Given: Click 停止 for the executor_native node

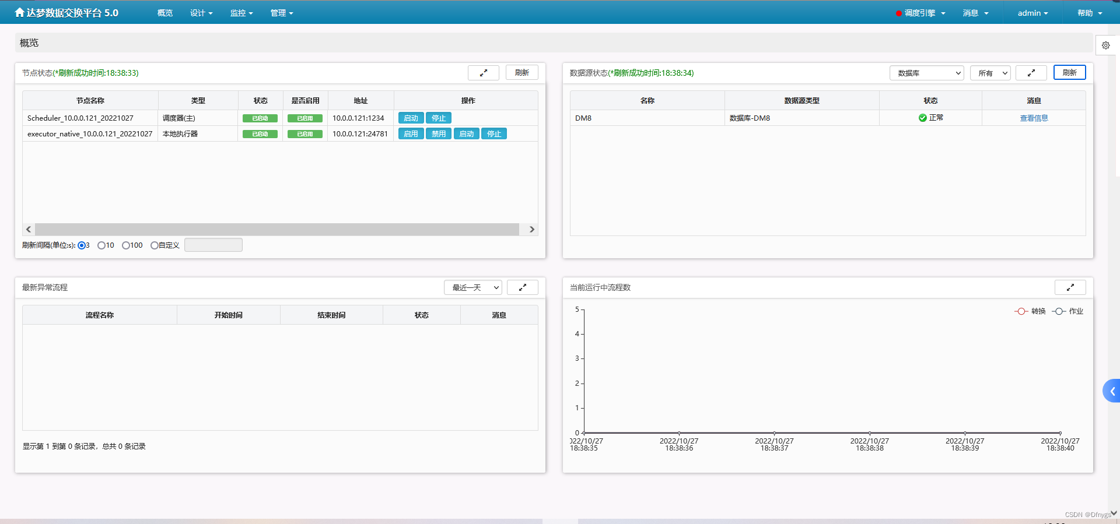Looking at the screenshot, I should [494, 133].
